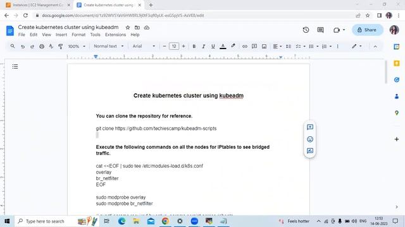Open Google Calendar side panel
The width and height of the screenshot is (405, 227).
[397, 47]
